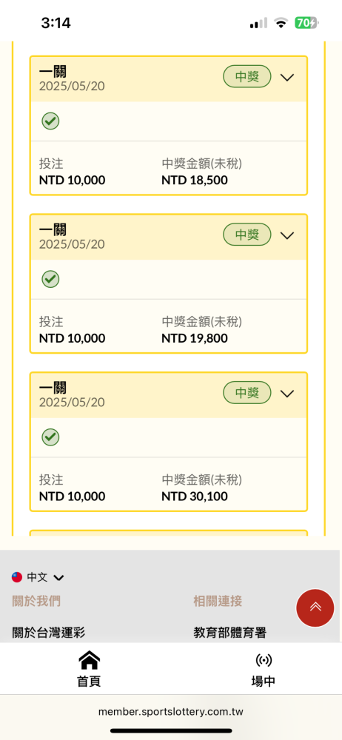Screen dimensions: 342x740
Task: Tap the Taiwan flag language icon
Action: click(17, 576)
